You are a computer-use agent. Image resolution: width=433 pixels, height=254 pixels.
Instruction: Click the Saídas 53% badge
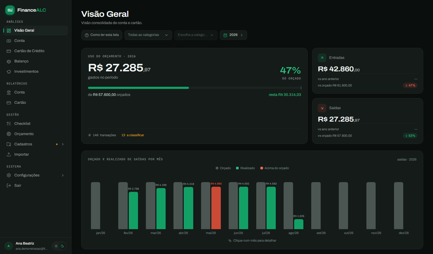(x=410, y=136)
